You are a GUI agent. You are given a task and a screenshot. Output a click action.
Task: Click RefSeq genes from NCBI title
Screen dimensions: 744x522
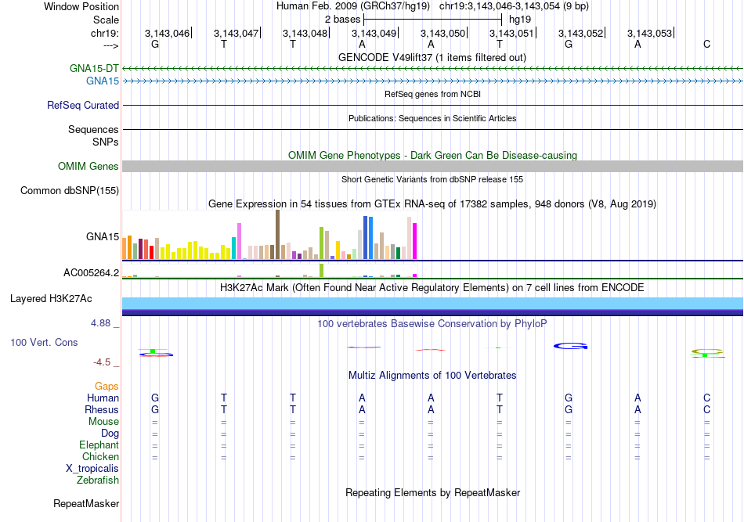tap(432, 94)
